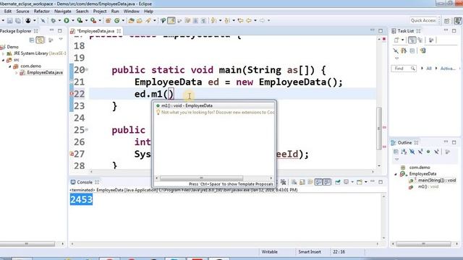Open dropdown beside the Debug icon
The width and height of the screenshot is (463, 260).
(x=59, y=21)
